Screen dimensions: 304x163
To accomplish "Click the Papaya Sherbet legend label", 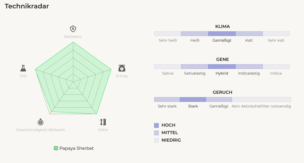I will pyautogui.click(x=76, y=148).
